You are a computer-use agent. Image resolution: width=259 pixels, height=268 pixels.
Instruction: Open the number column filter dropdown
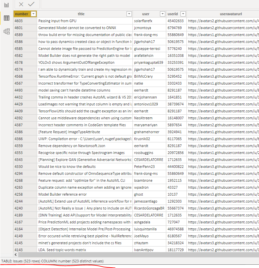[33, 14]
